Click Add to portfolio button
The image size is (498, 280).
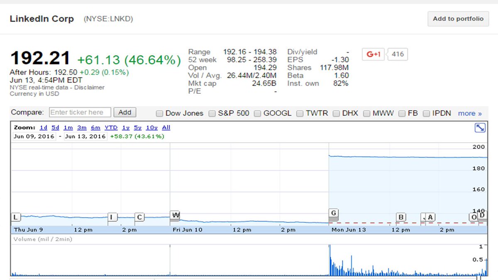click(x=458, y=19)
